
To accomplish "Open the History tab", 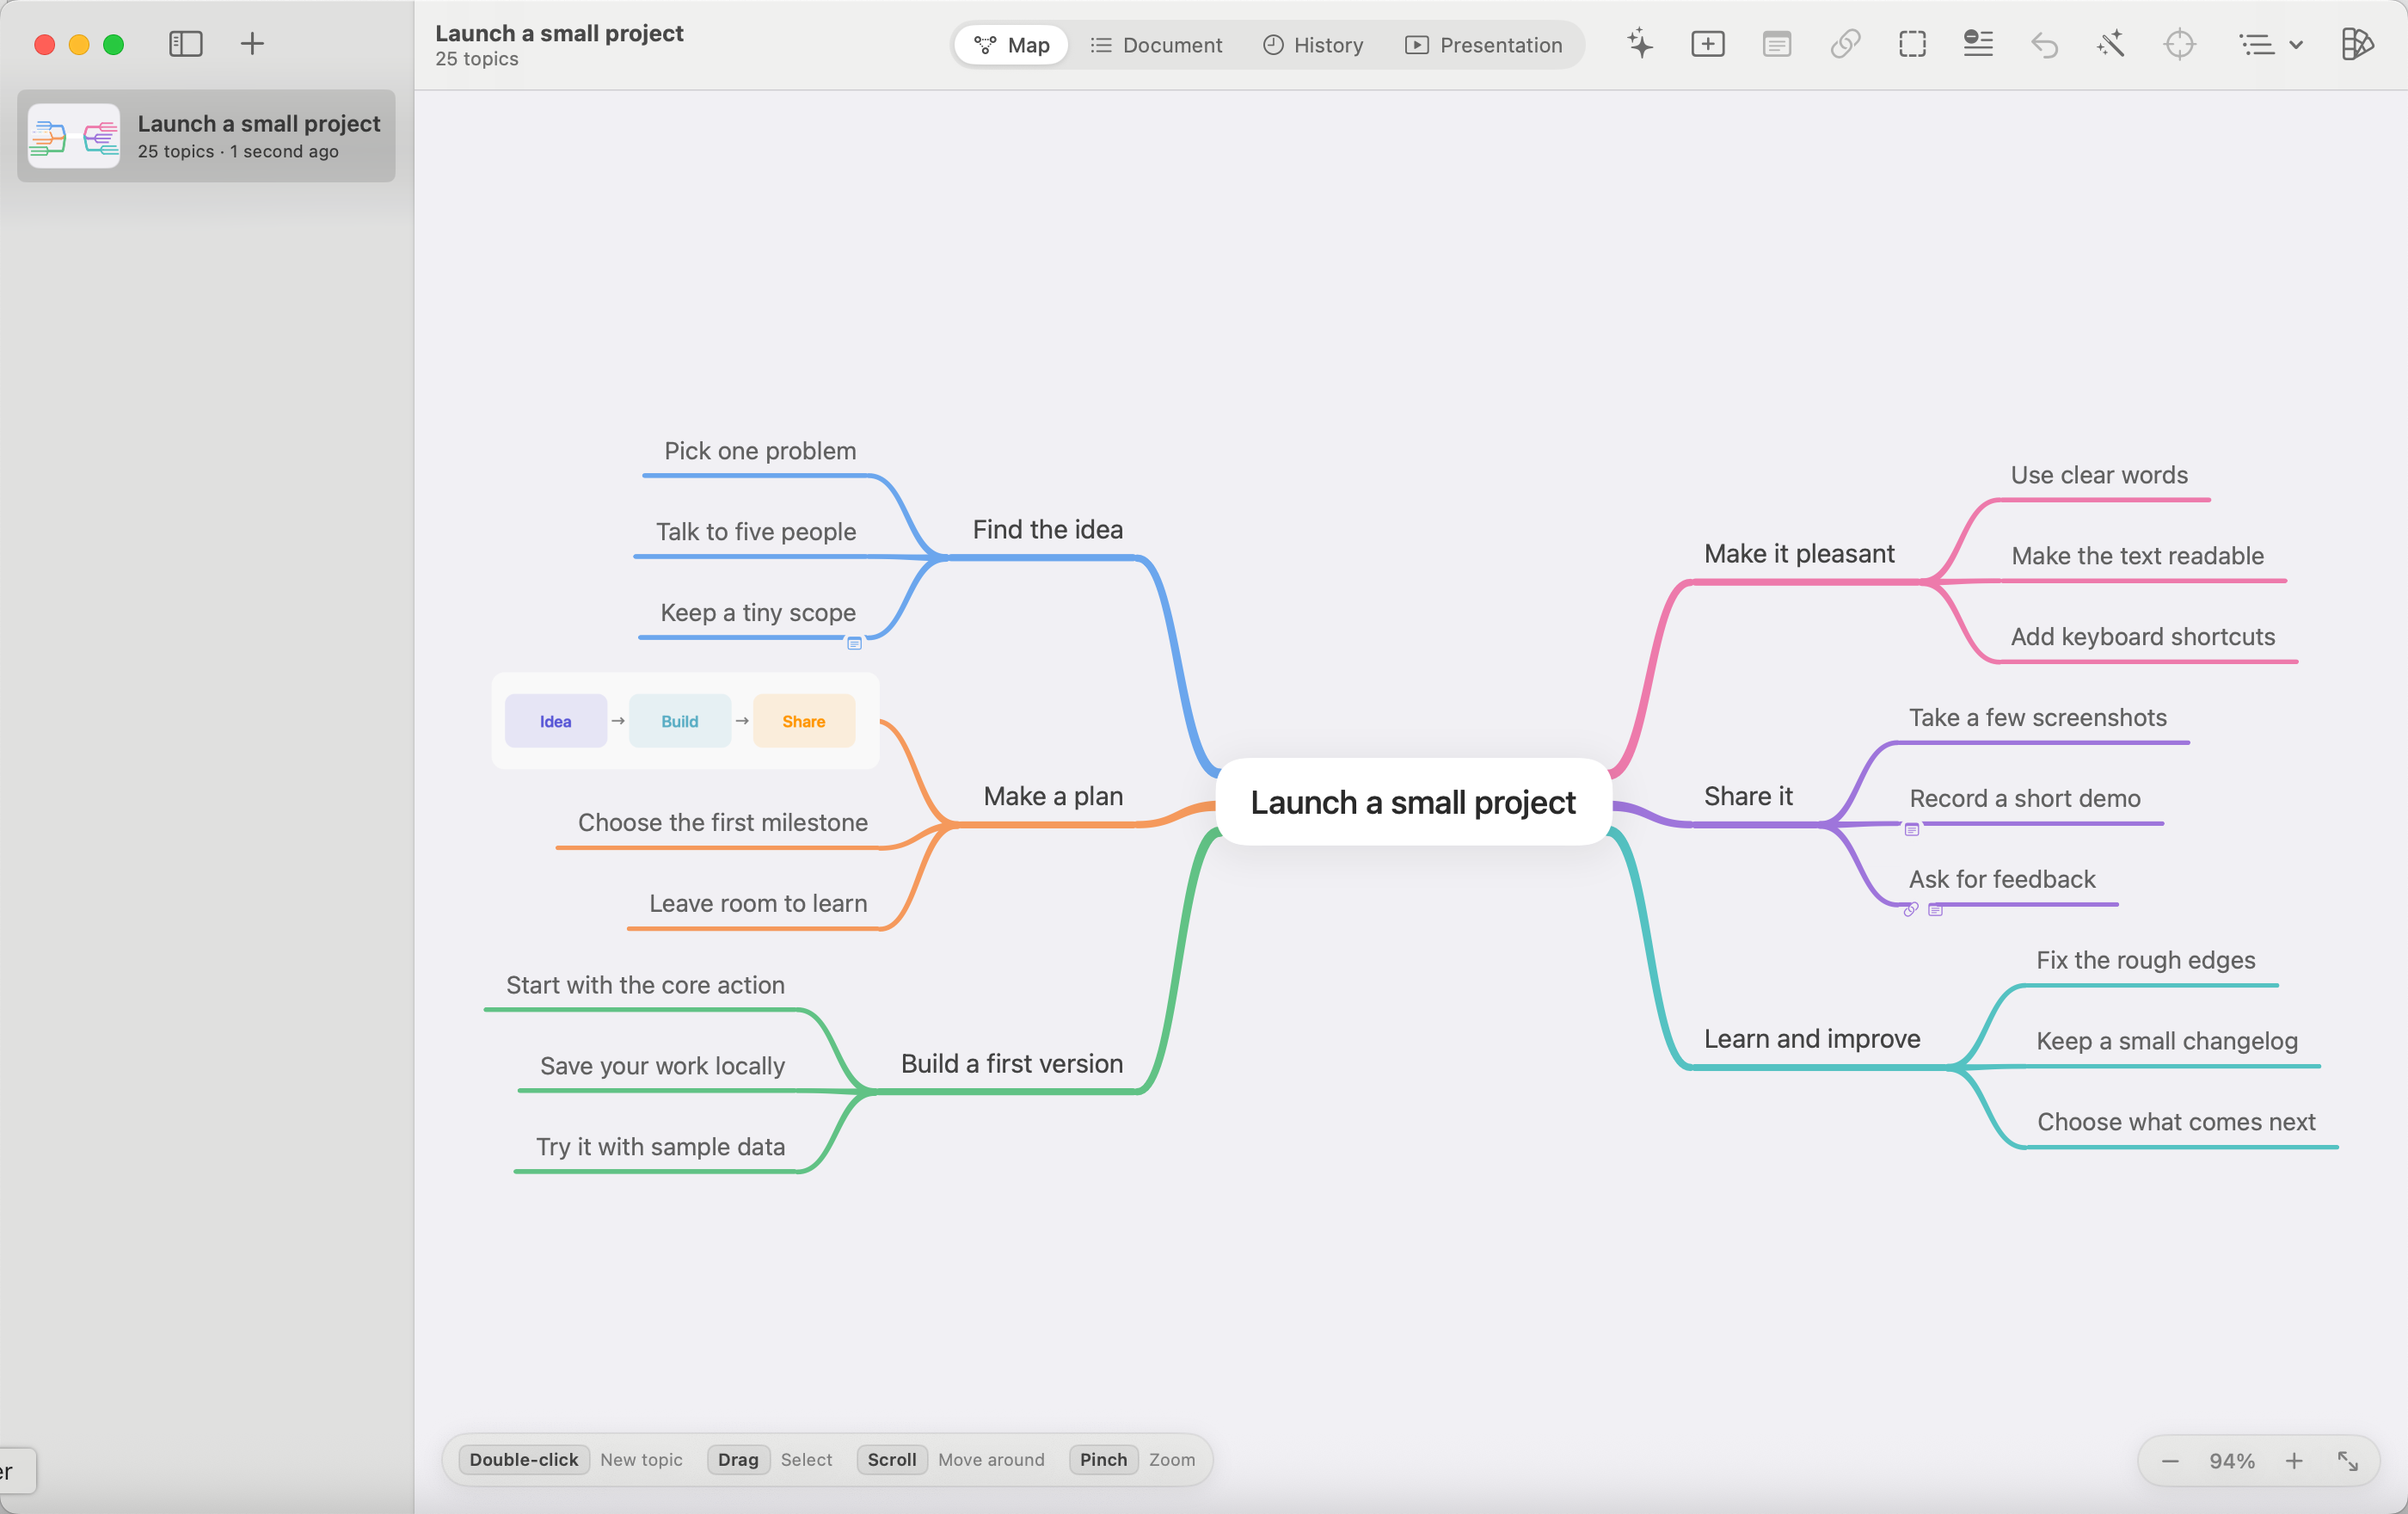I will (x=1313, y=45).
